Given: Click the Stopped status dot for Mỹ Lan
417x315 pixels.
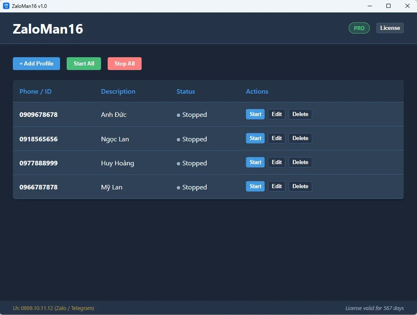Looking at the screenshot, I should [x=179, y=187].
